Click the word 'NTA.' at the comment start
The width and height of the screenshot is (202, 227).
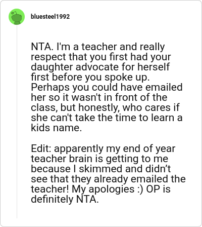point(42,47)
